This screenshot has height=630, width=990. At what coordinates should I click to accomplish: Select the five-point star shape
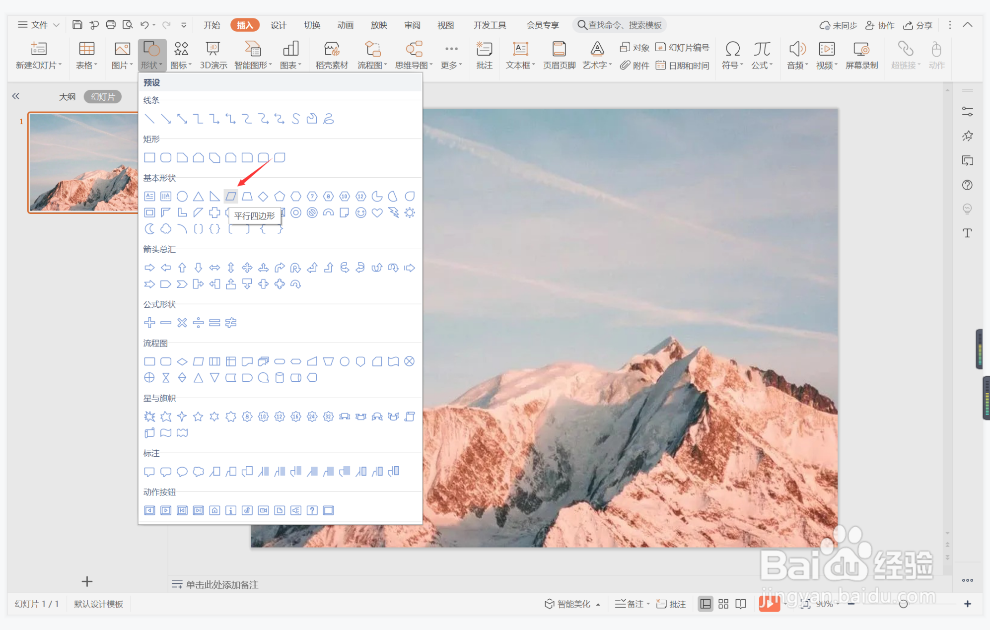point(198,417)
